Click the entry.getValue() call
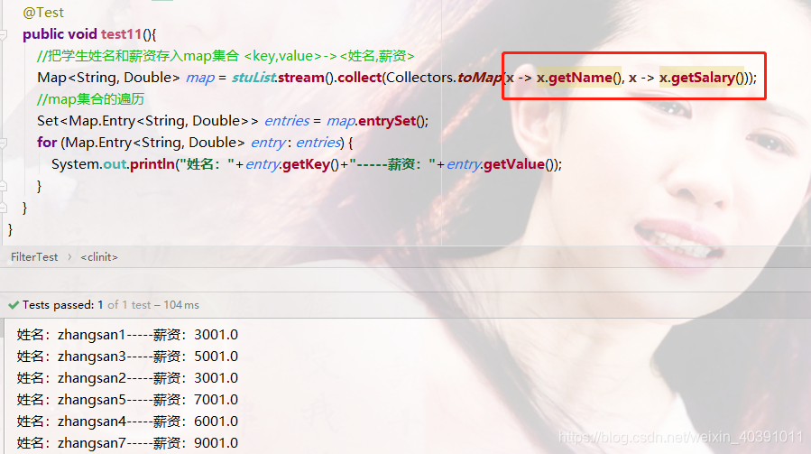Image resolution: width=811 pixels, height=454 pixels. [500, 164]
